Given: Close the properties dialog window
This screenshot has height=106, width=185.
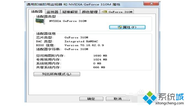Looking at the screenshot, I should coord(151,4).
